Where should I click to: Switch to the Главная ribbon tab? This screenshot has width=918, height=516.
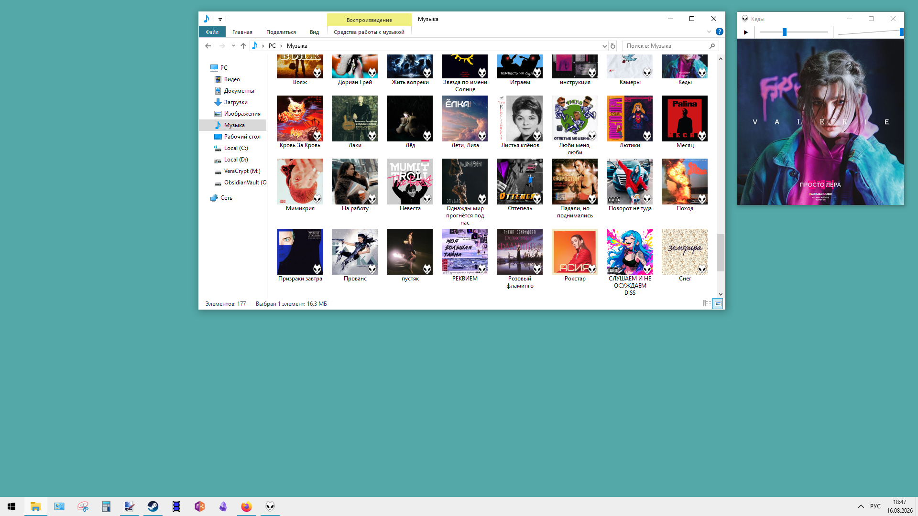tap(242, 32)
